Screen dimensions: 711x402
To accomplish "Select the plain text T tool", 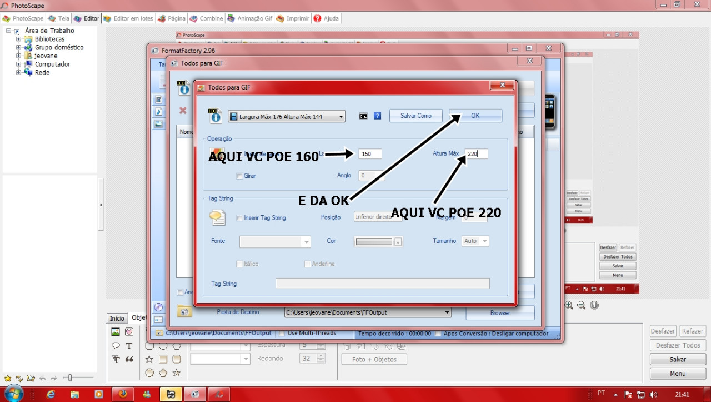I will pos(129,346).
